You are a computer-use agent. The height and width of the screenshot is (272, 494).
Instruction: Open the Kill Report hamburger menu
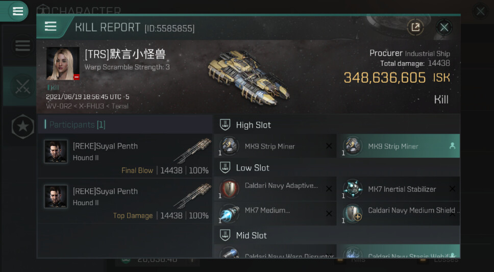pos(51,27)
